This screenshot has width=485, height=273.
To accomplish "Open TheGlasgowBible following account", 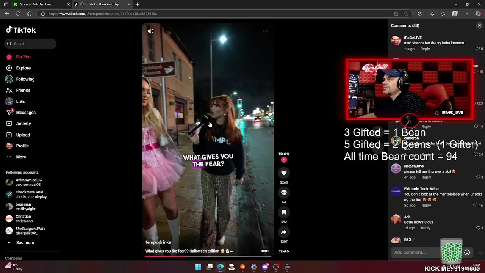I will [25, 231].
